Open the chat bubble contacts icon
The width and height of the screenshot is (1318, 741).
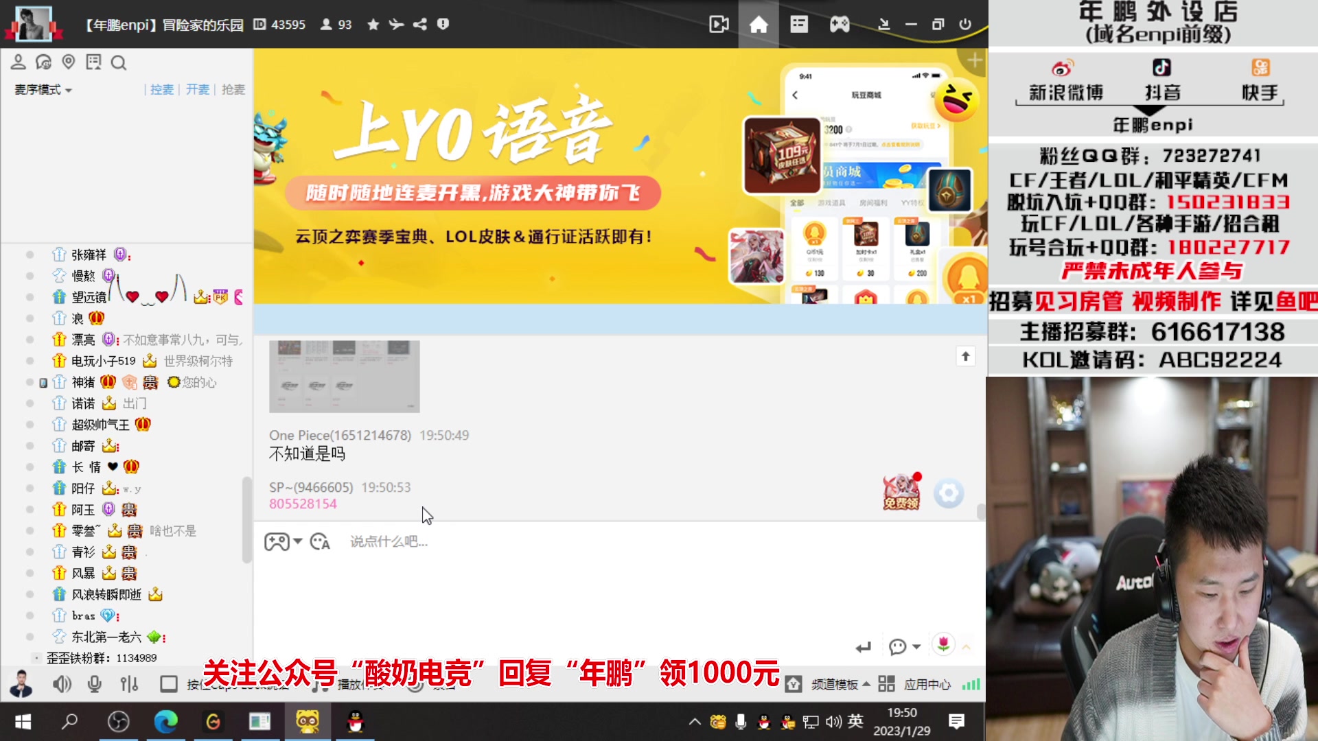tap(43, 62)
